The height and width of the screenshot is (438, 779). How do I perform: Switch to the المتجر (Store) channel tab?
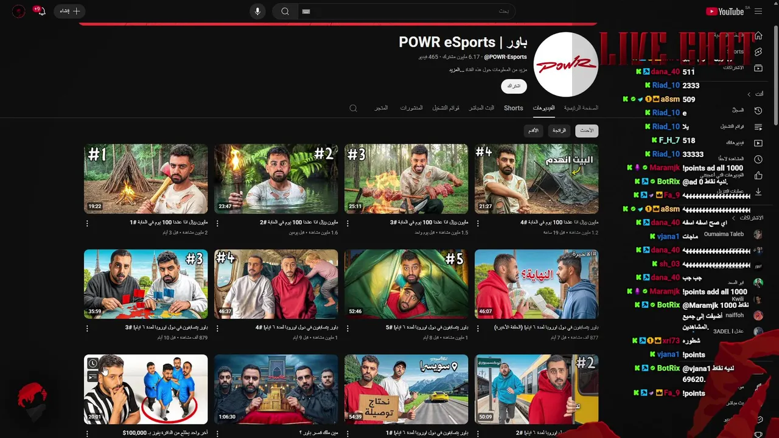click(x=381, y=108)
